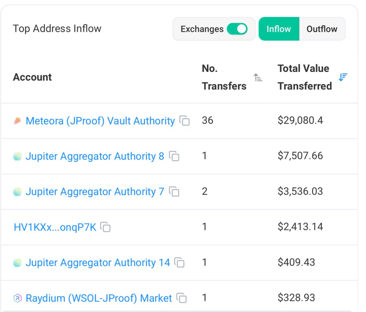This screenshot has width=366, height=312.
Task: Sort by No. Transfers ascending icon
Action: click(258, 77)
